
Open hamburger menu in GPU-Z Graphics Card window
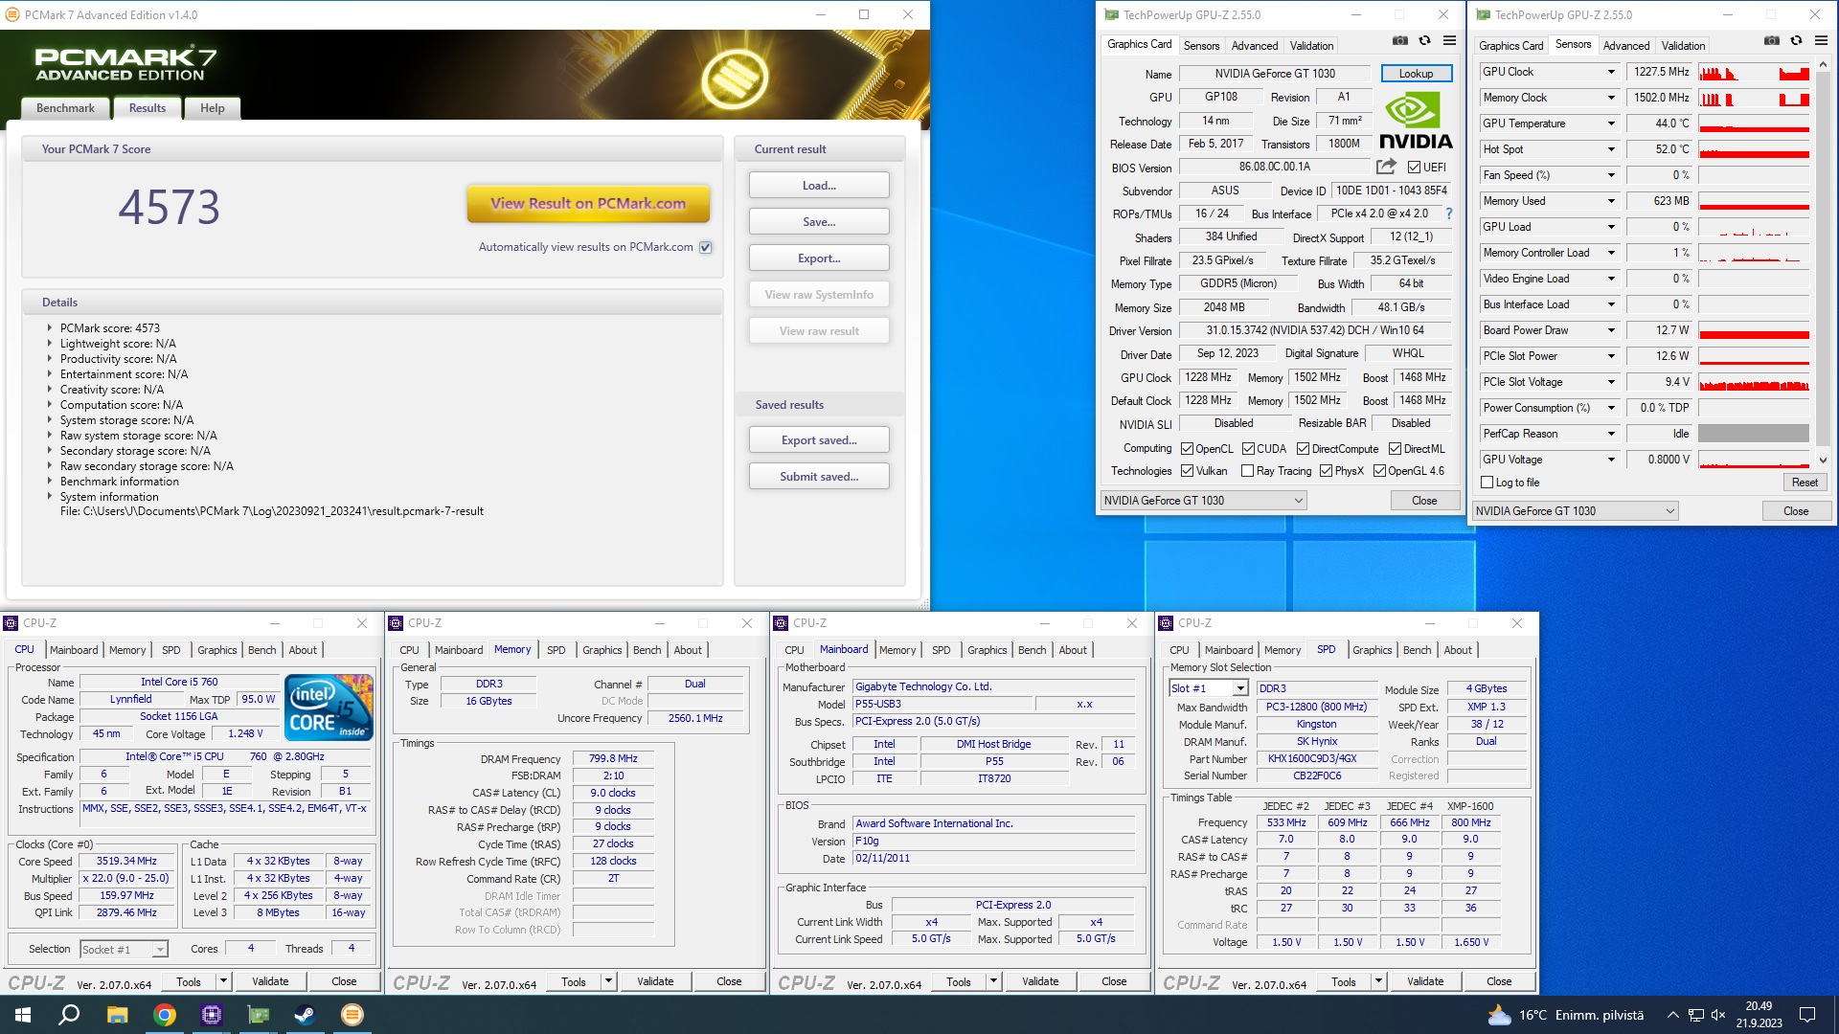point(1449,41)
